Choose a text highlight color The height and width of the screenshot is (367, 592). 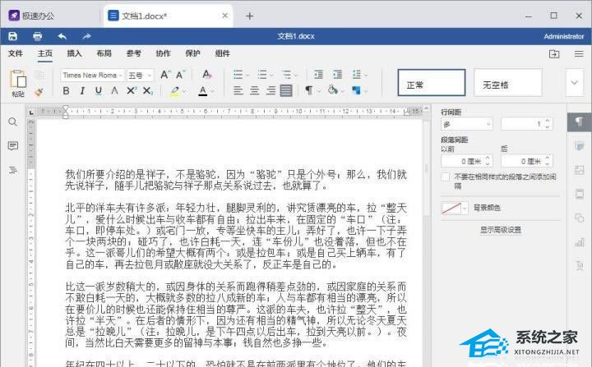click(x=174, y=91)
